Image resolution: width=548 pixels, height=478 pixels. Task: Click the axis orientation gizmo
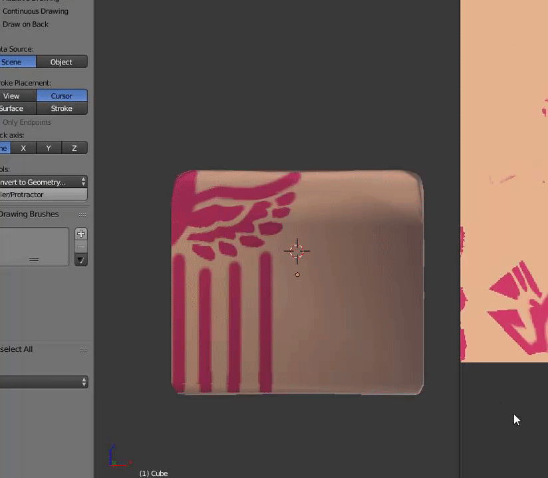[x=119, y=455]
